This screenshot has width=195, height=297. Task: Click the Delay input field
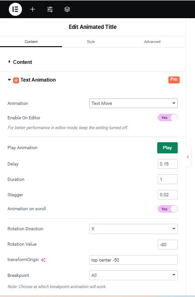[167, 164]
